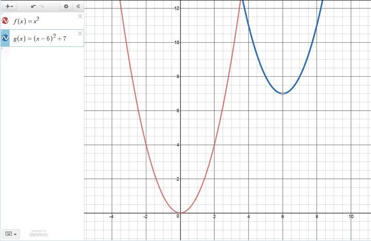This screenshot has height=241, width=371.
Task: Toggle visibility of blue g(x) curve
Action: [5, 38]
